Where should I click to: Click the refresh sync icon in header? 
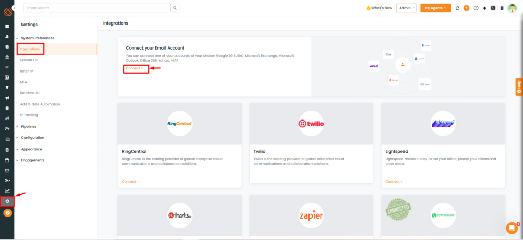tap(457, 8)
